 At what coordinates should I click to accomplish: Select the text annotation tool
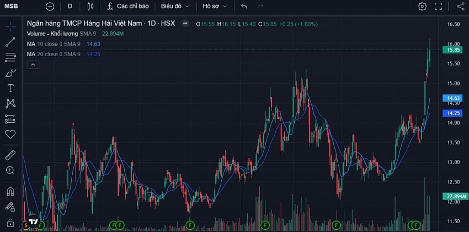10,88
